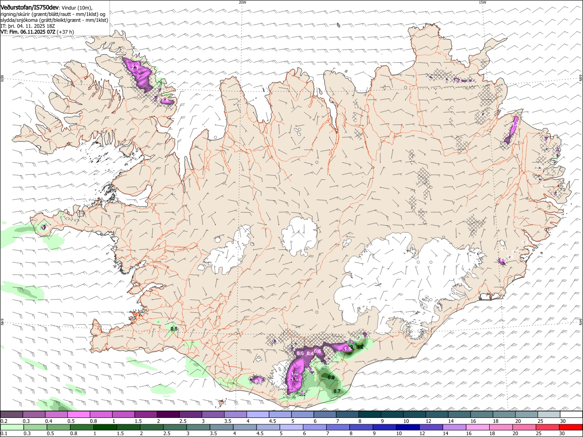
Task: Pick lower scale palest green swatch 0.1–0.3
Action: point(12,427)
